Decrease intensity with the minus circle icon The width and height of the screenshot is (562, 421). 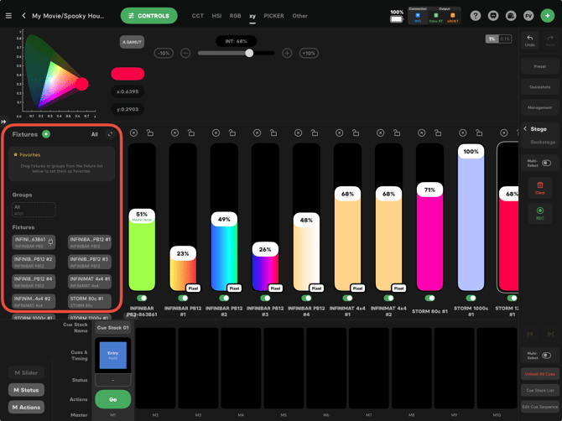pos(185,53)
